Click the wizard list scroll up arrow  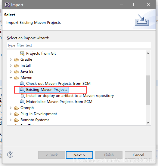pos(148,53)
